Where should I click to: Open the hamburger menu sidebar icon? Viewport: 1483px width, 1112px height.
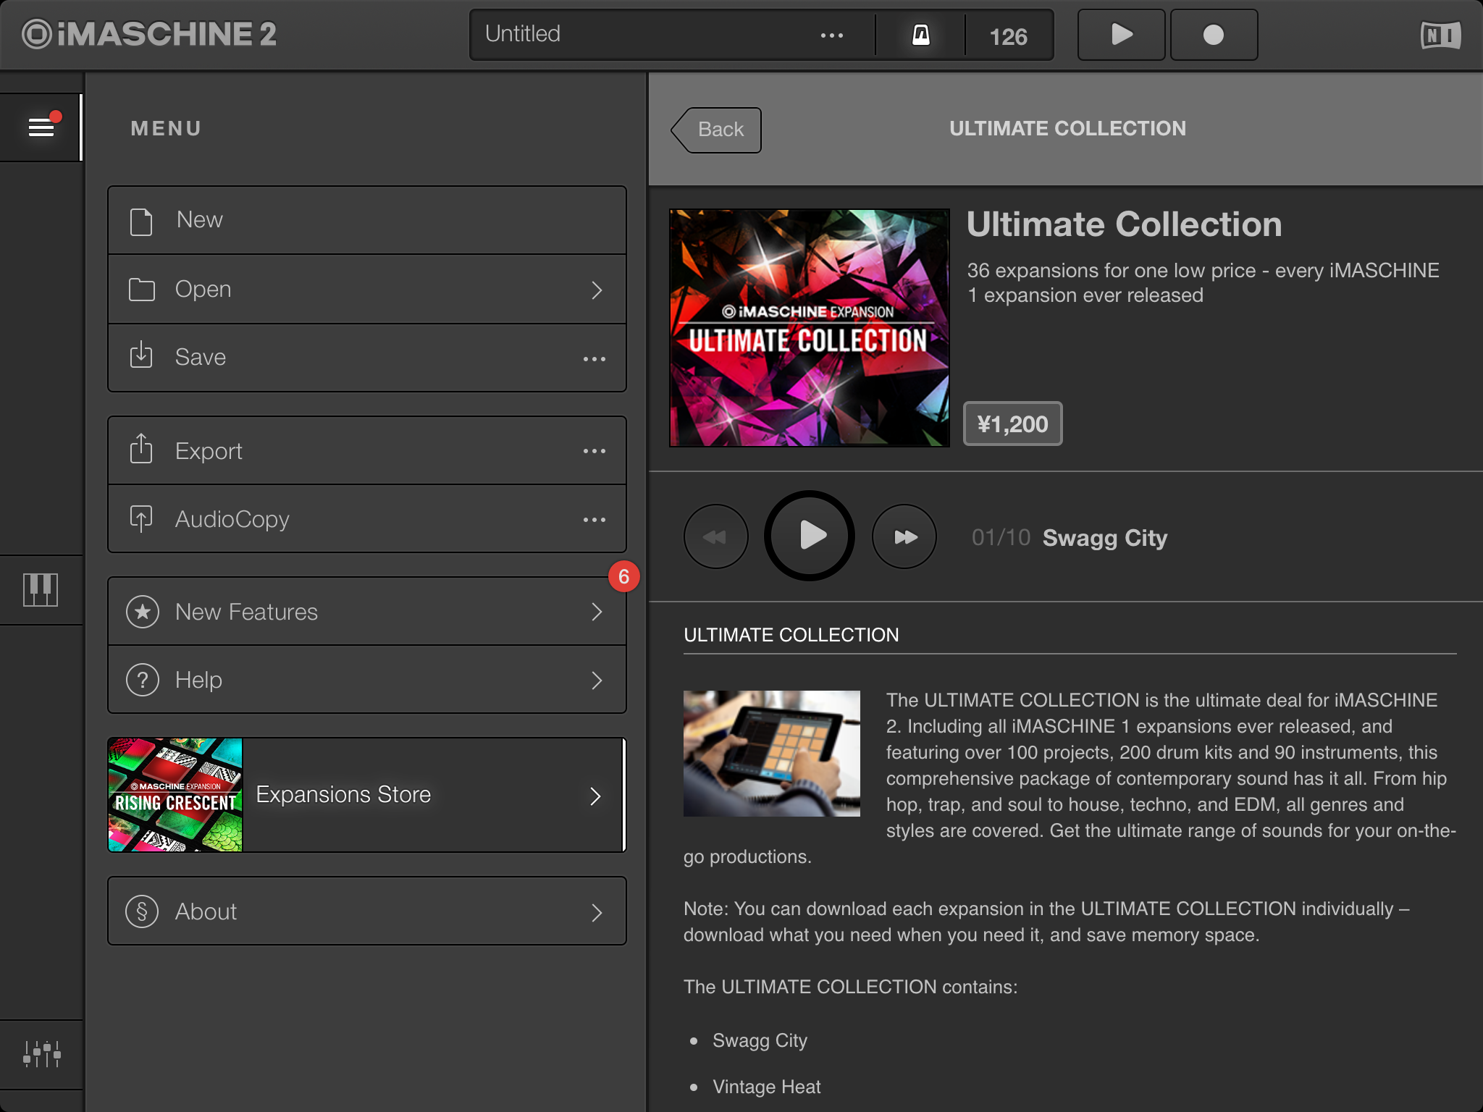click(41, 127)
